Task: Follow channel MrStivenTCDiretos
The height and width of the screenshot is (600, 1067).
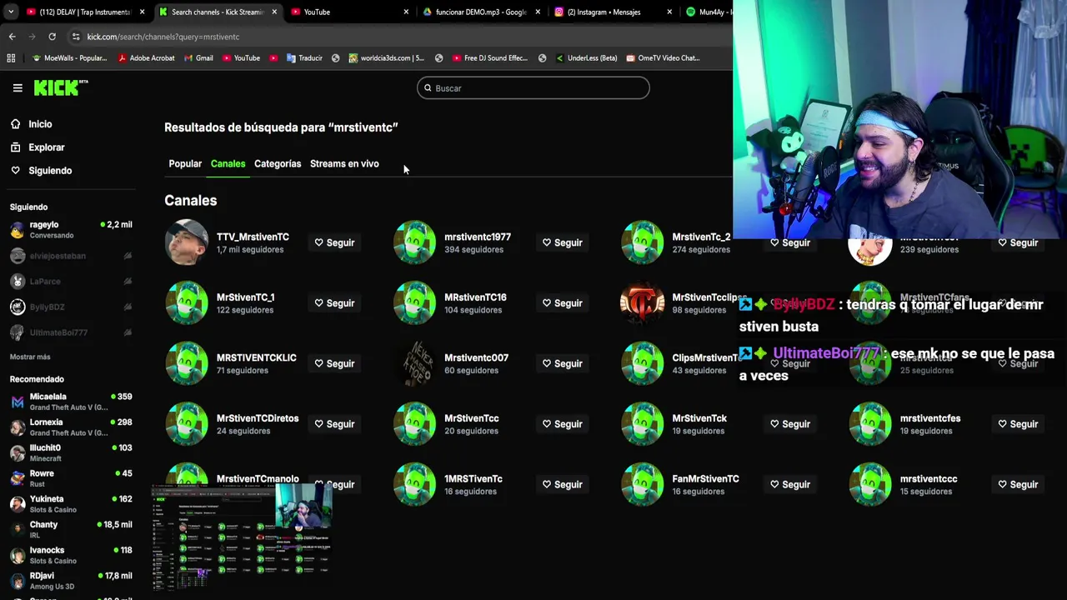Action: click(334, 424)
